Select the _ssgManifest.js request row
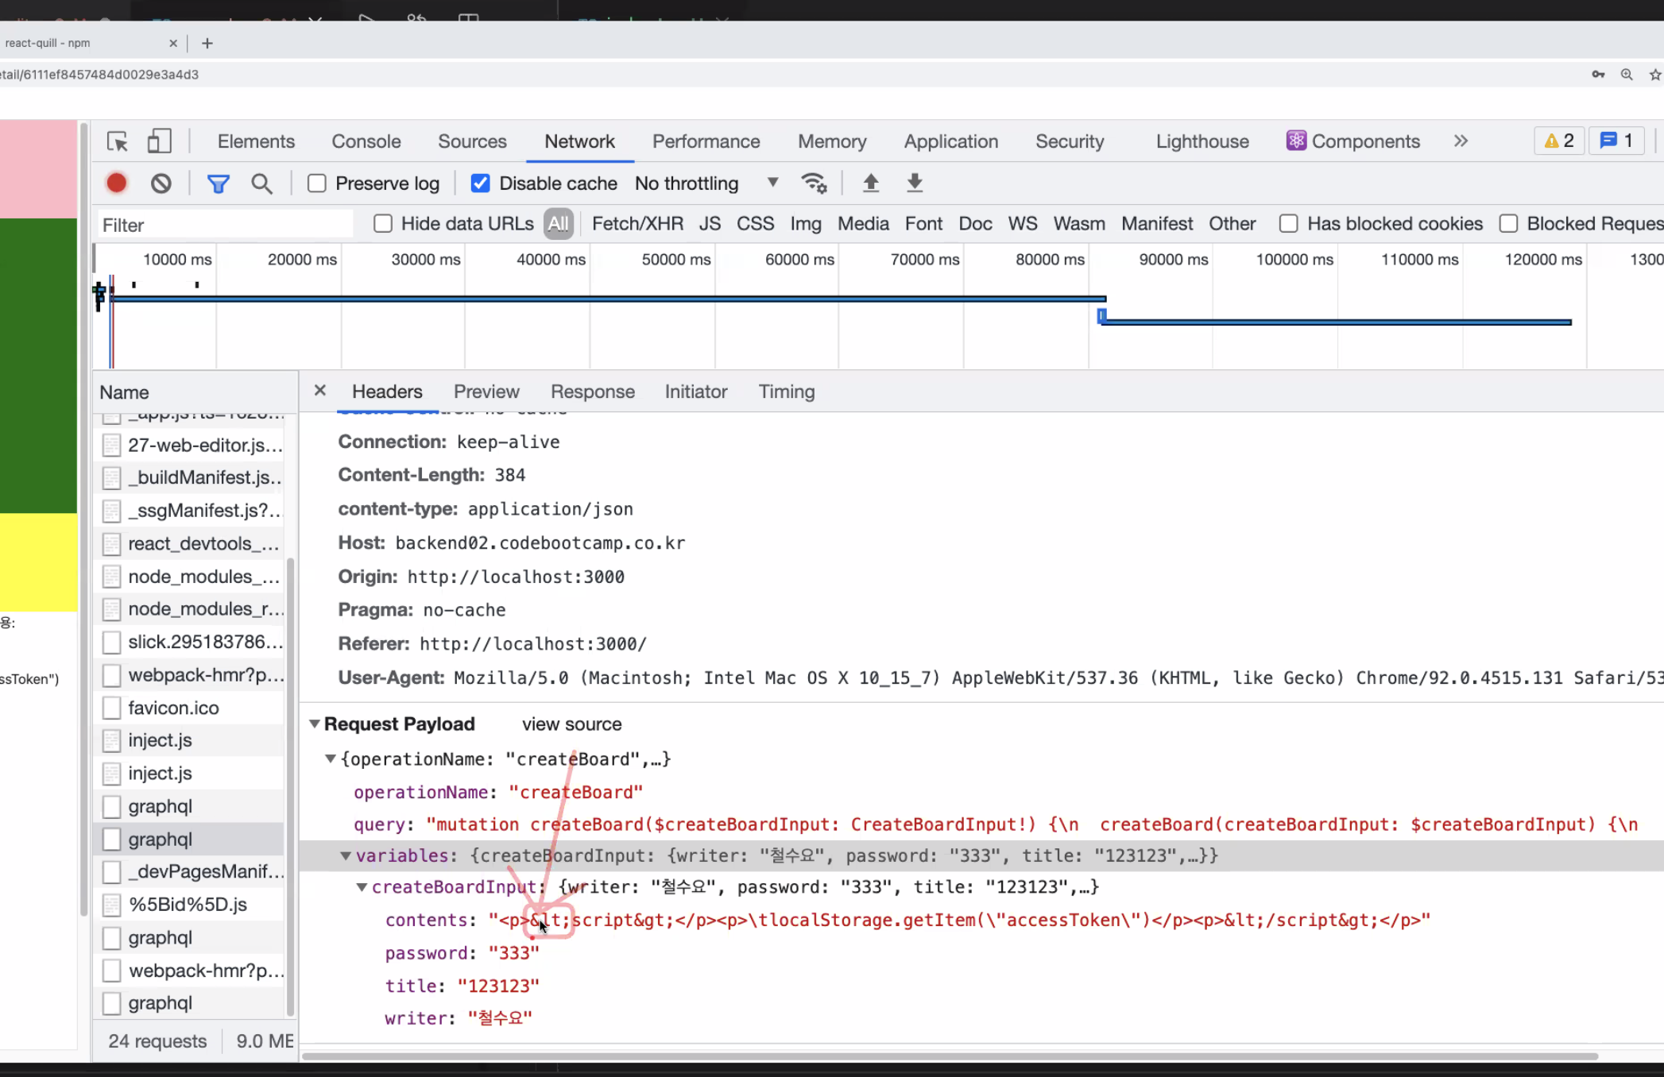This screenshot has width=1664, height=1077. [x=188, y=511]
